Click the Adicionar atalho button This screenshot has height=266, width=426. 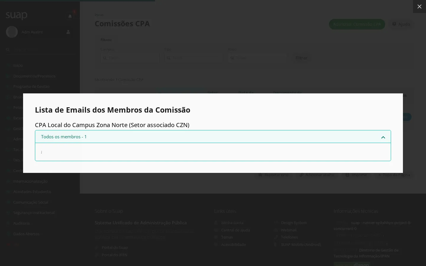coord(317,175)
